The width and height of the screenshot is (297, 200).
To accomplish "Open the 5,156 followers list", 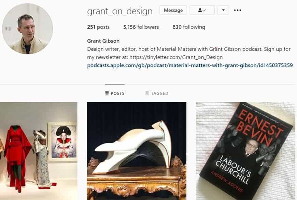I will 141,27.
